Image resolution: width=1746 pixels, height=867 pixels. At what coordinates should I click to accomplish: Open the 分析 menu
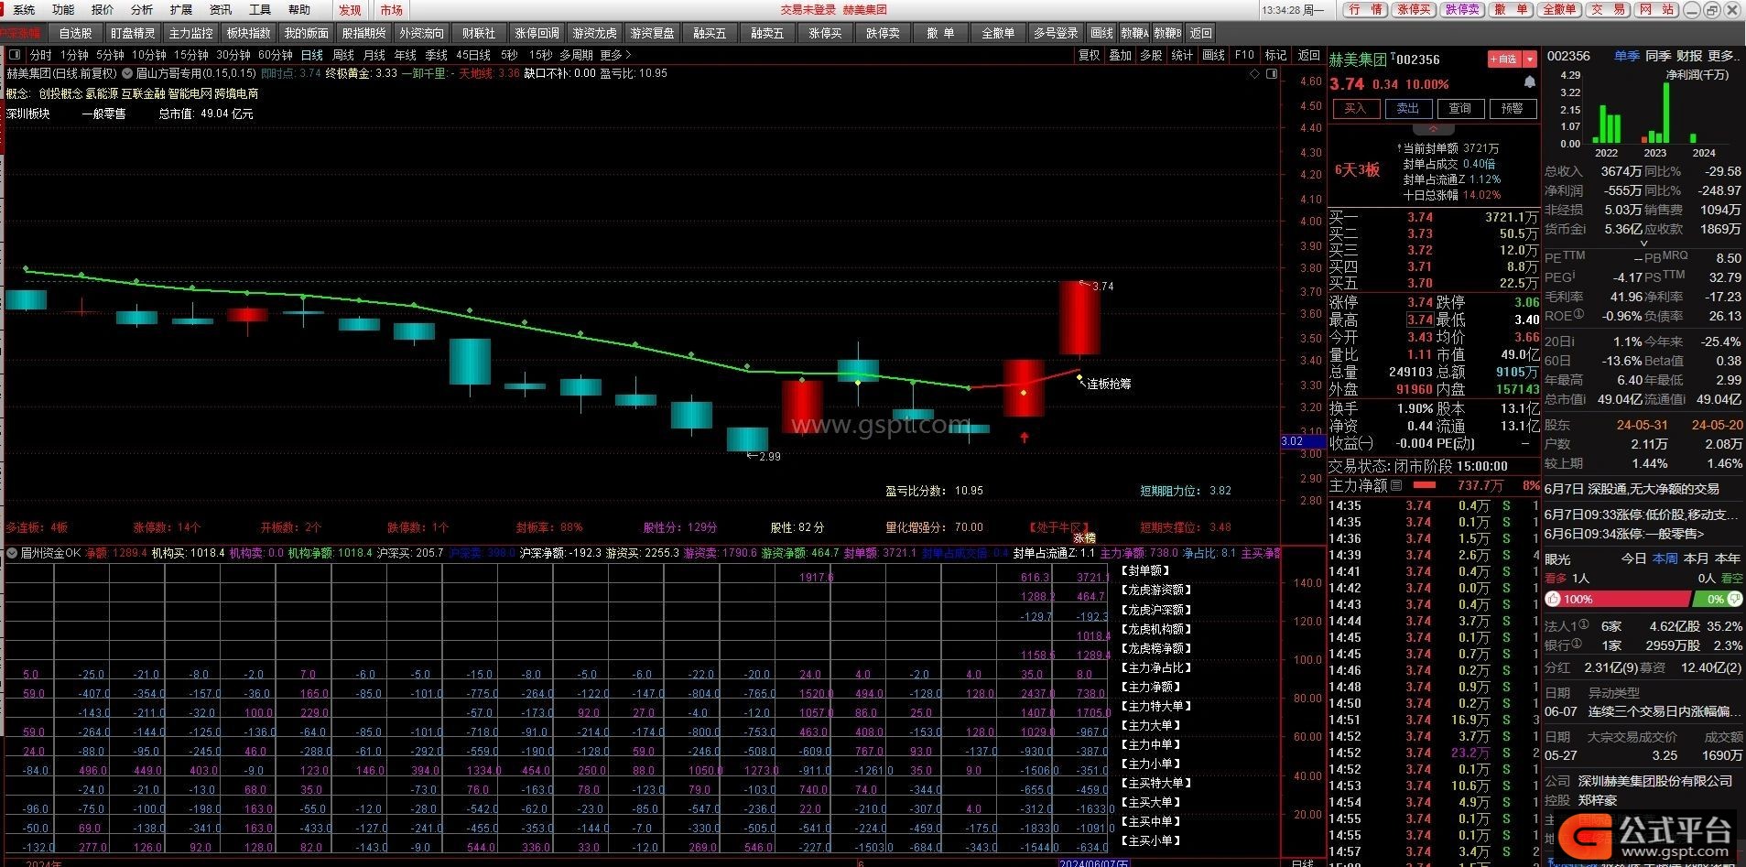(142, 10)
